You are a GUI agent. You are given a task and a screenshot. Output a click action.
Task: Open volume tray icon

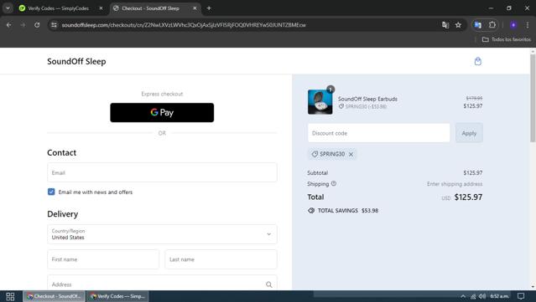482,296
